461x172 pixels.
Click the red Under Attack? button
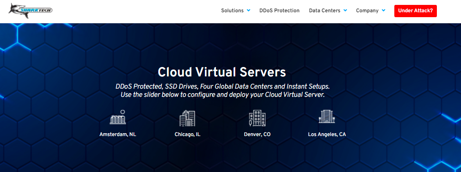pos(416,11)
